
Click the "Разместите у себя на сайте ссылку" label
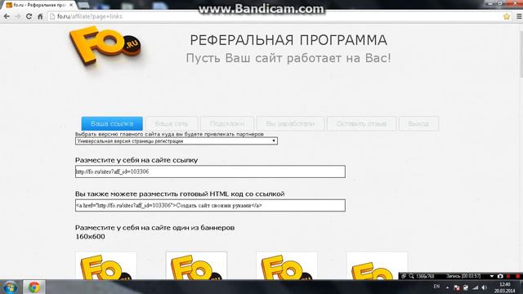[136, 160]
